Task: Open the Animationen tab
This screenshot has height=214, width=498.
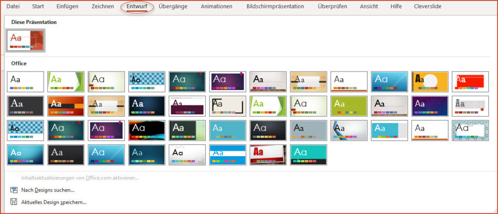Action: [x=216, y=6]
